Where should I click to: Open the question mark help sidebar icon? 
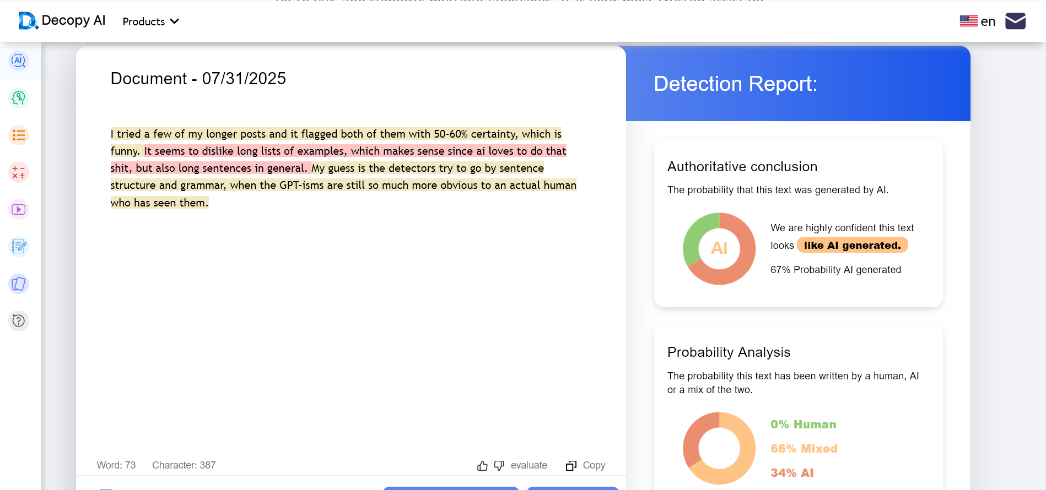(19, 320)
